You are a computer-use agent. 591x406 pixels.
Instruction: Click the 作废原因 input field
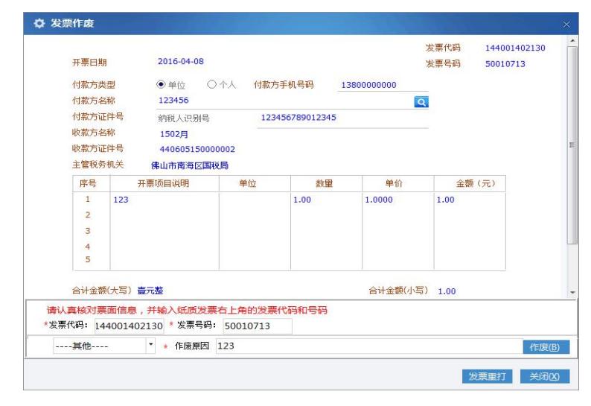pos(368,346)
